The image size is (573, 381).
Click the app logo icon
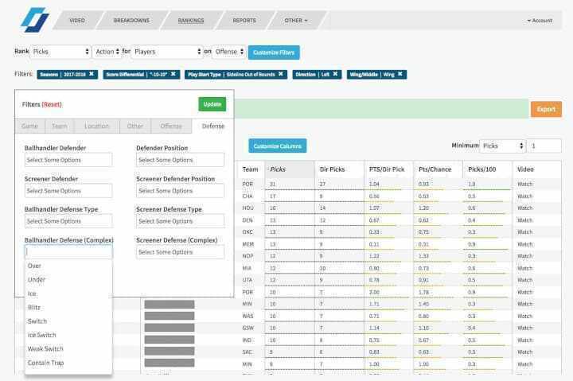(34, 19)
